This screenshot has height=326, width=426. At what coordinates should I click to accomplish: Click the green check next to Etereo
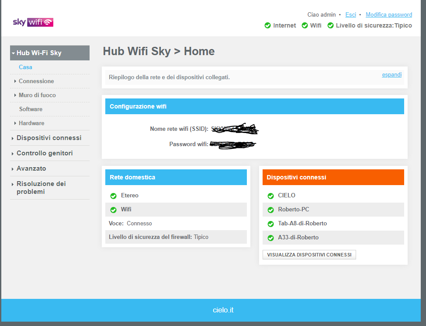[113, 196]
